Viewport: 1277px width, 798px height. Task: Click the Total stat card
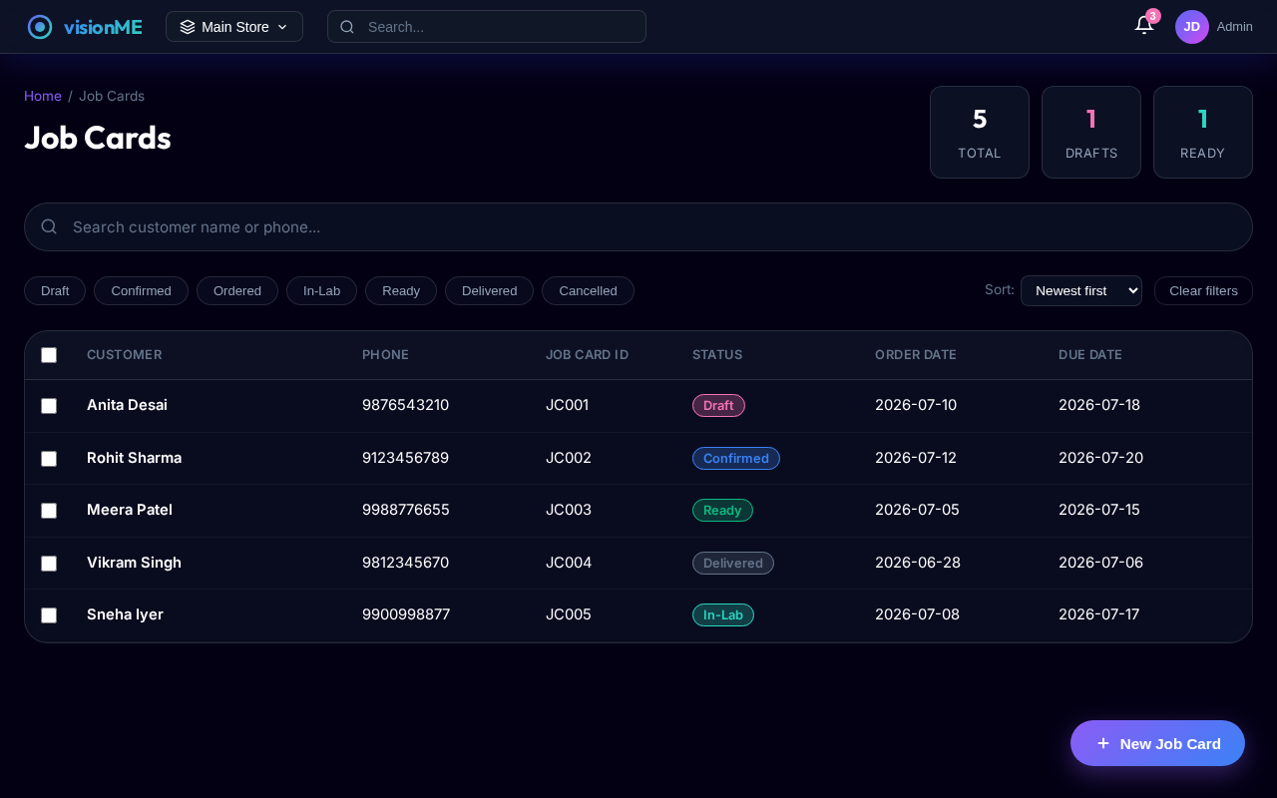click(x=980, y=132)
